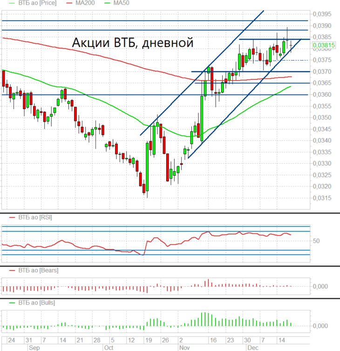Click the Nov month label

[184, 348]
